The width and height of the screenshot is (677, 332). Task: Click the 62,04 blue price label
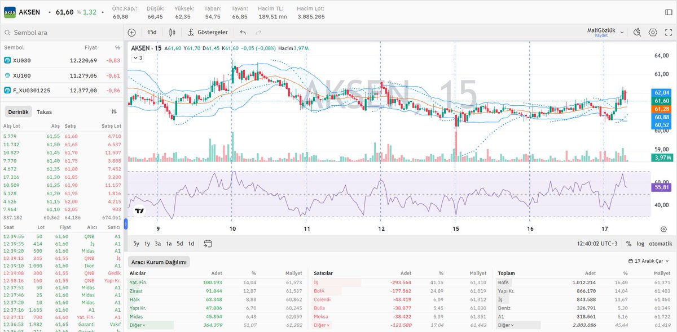[x=662, y=92]
